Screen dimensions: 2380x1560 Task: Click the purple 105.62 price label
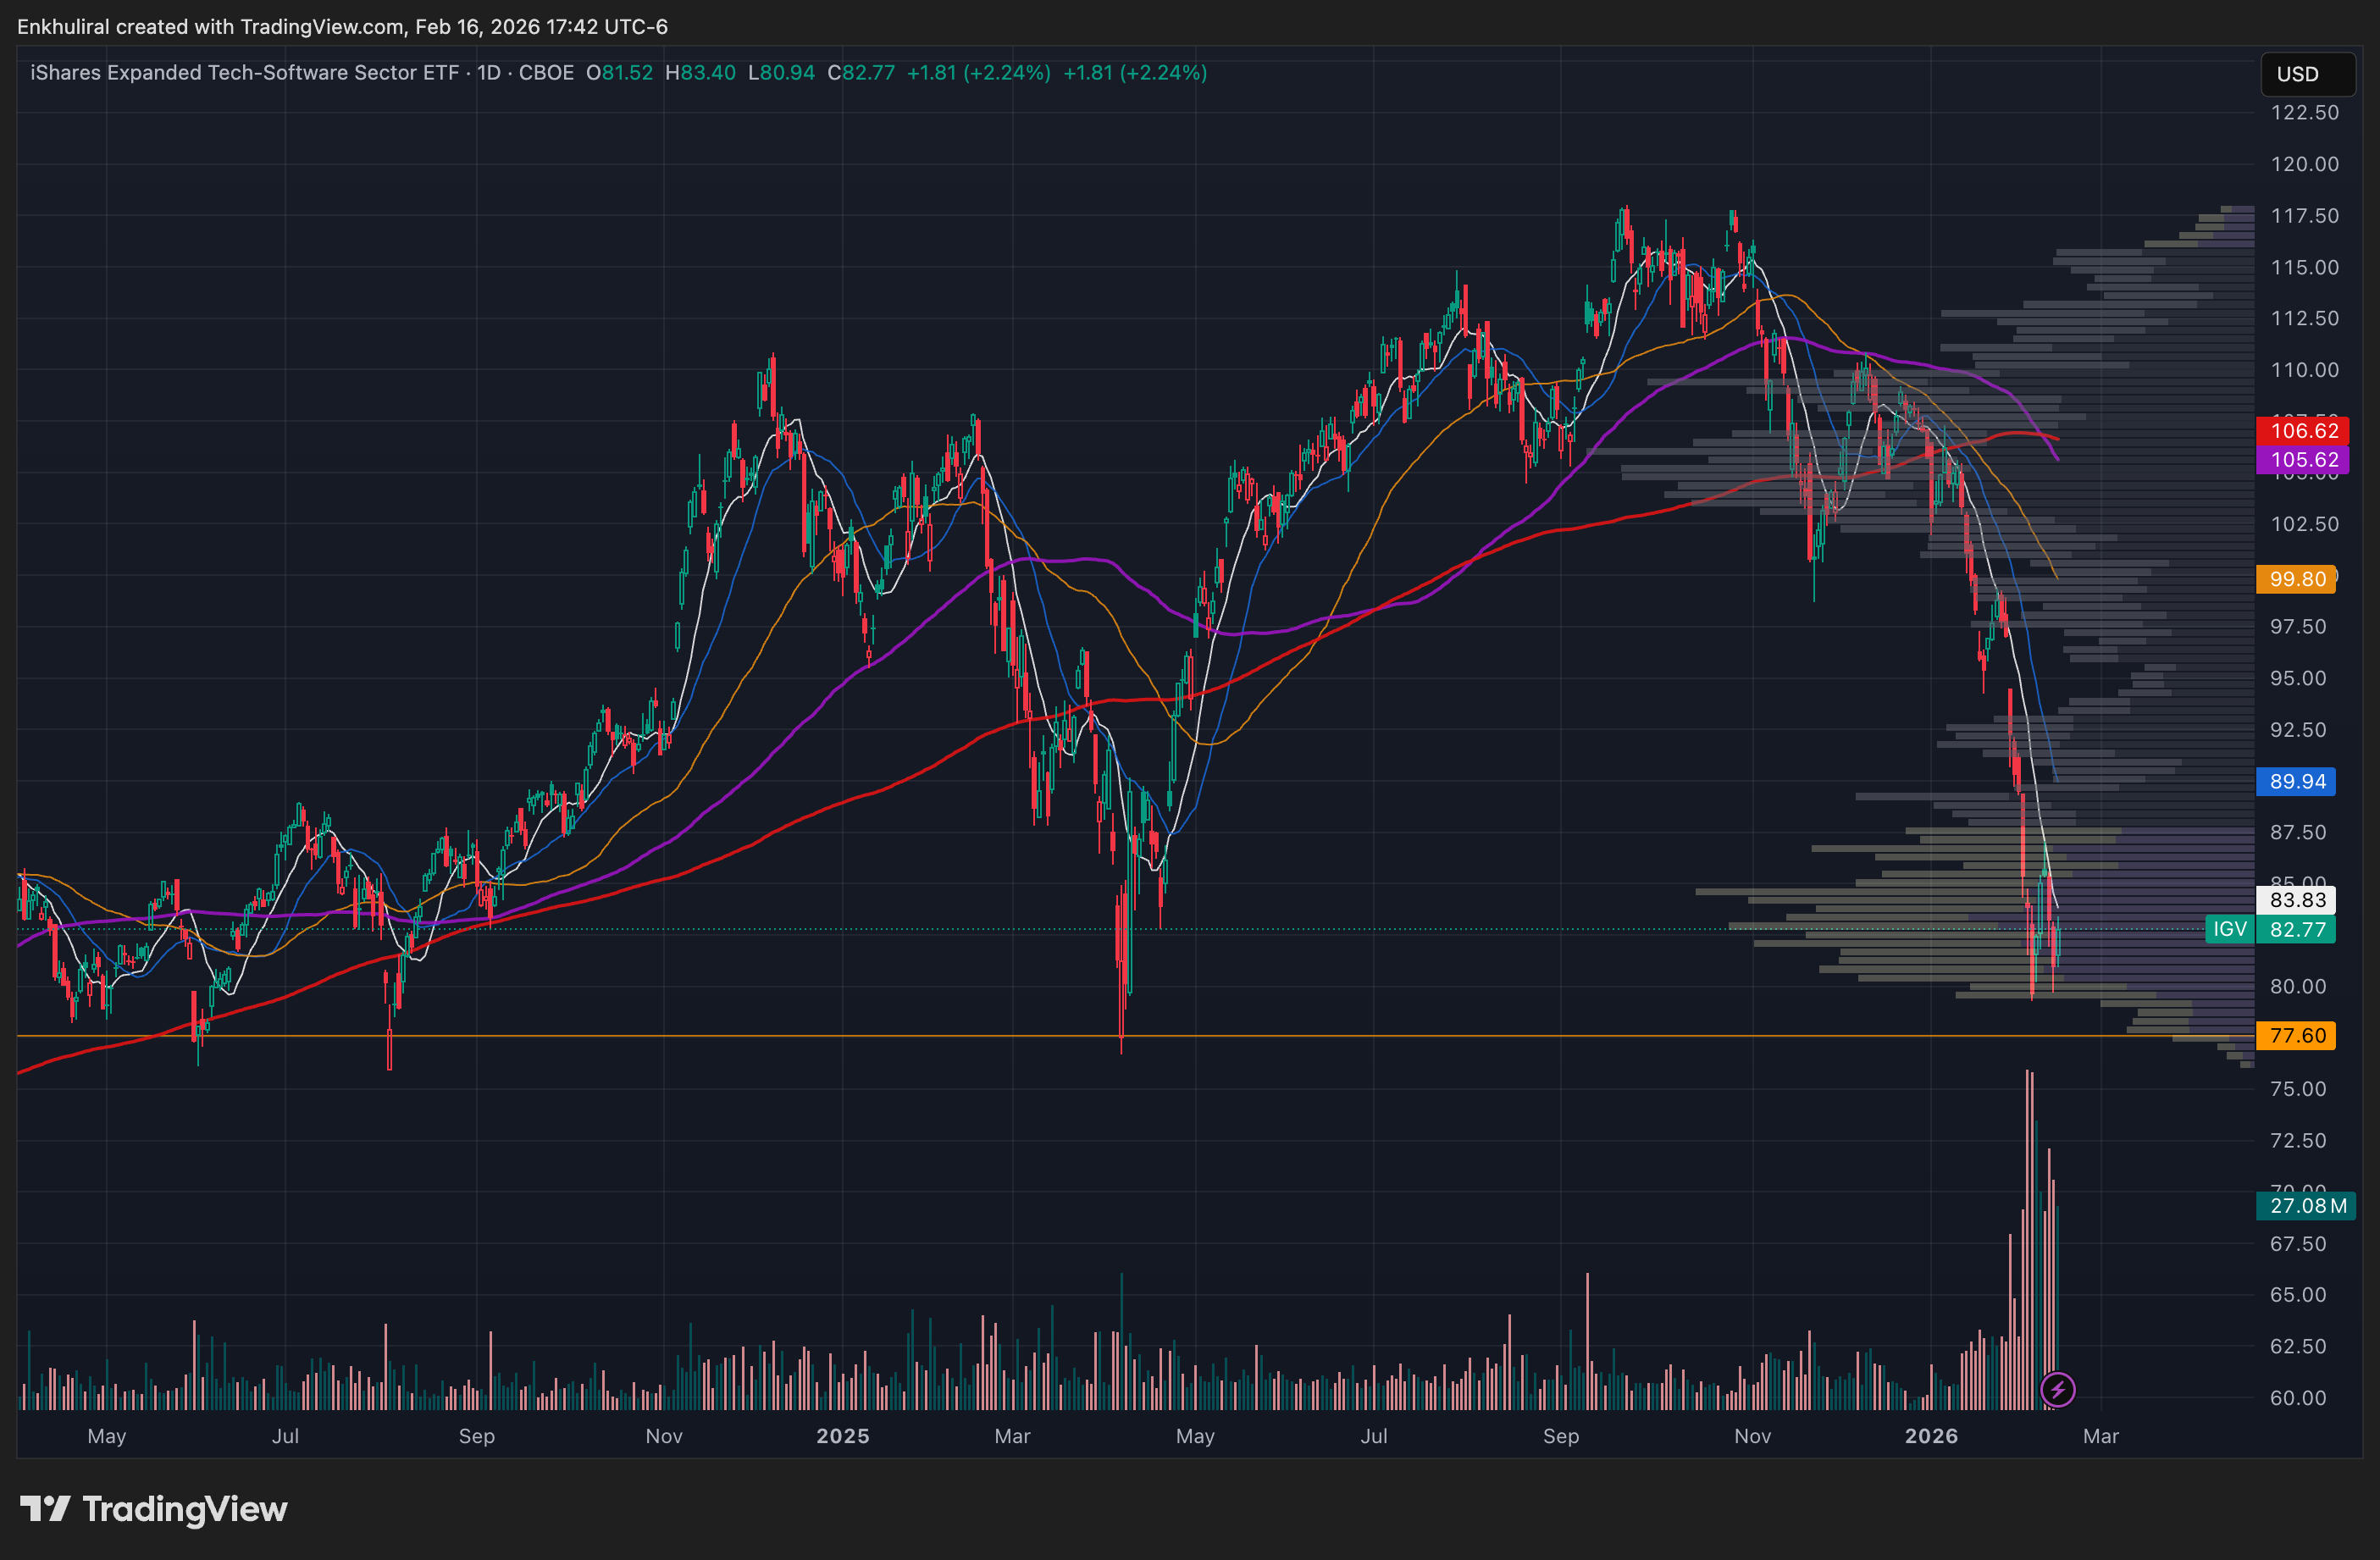pos(2303,460)
